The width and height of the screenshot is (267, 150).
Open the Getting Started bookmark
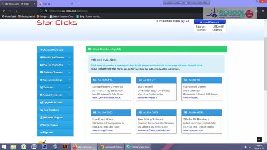click(x=26, y=17)
